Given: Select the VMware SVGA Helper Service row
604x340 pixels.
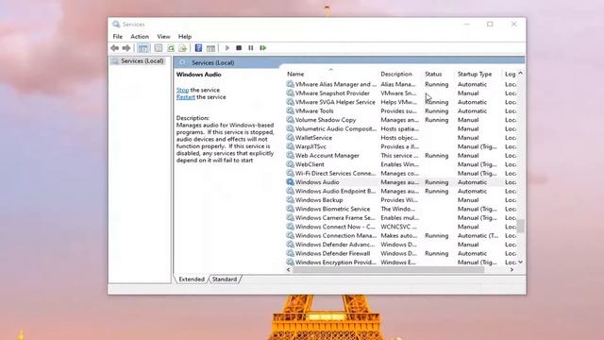Looking at the screenshot, I should pyautogui.click(x=335, y=102).
